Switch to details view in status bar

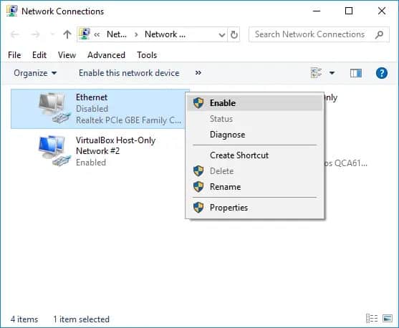[372, 318]
